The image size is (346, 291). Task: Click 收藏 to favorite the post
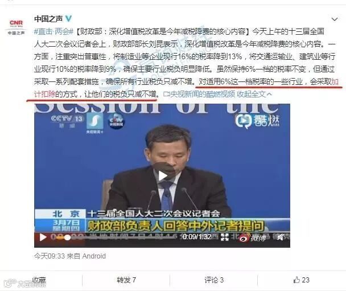(39, 280)
